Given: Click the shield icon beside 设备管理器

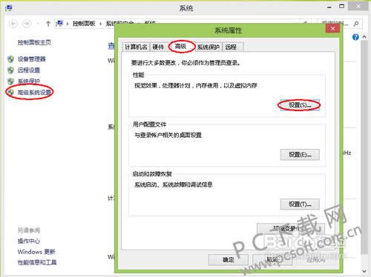Looking at the screenshot, I should (10, 59).
